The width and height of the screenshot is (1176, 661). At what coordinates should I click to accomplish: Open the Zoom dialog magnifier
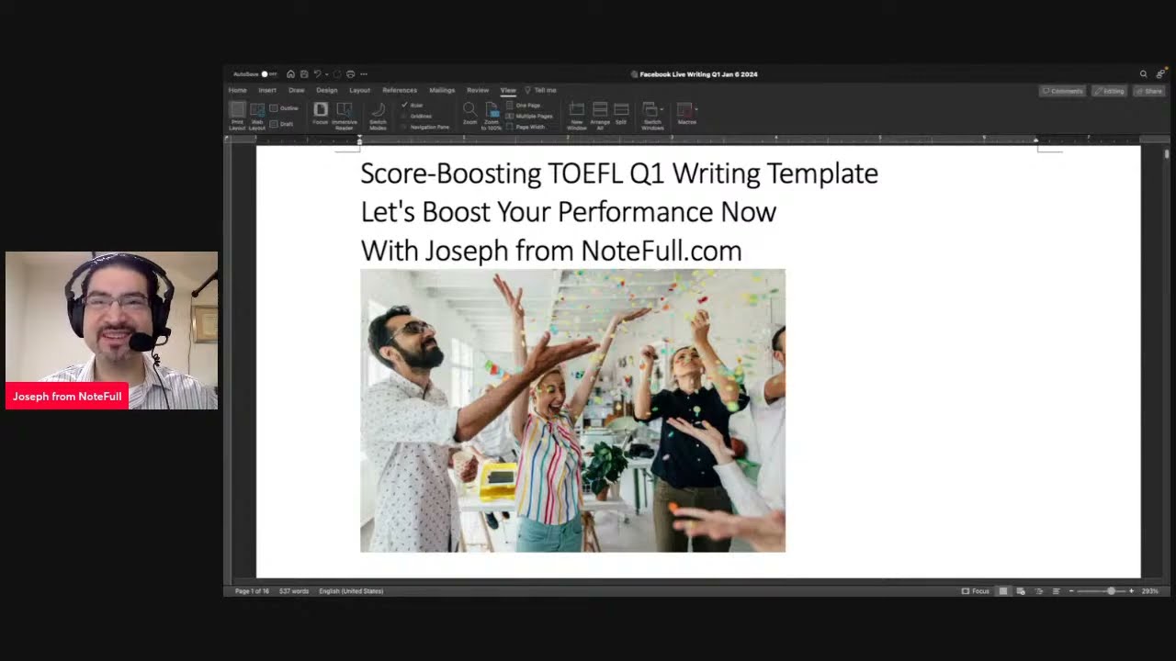469,114
